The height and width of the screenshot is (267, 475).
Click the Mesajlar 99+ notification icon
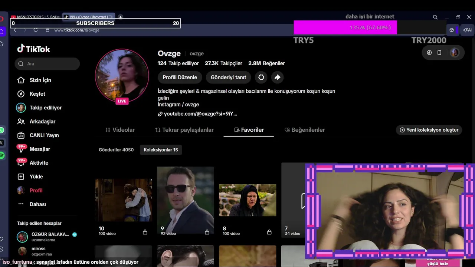click(x=22, y=149)
